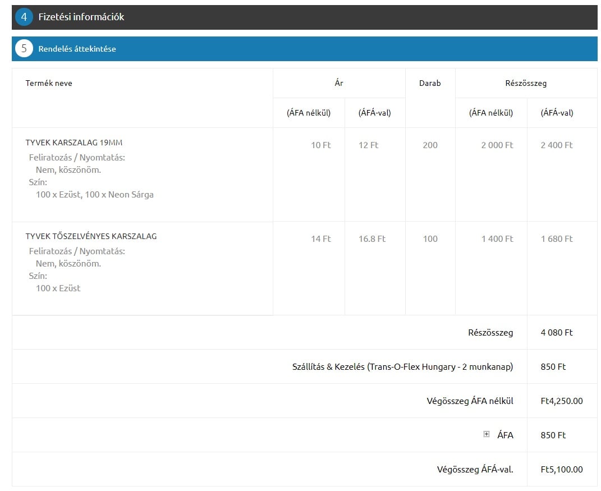Click the Ft5,100.00 grand total
This screenshot has width=601, height=491.
pos(561,469)
